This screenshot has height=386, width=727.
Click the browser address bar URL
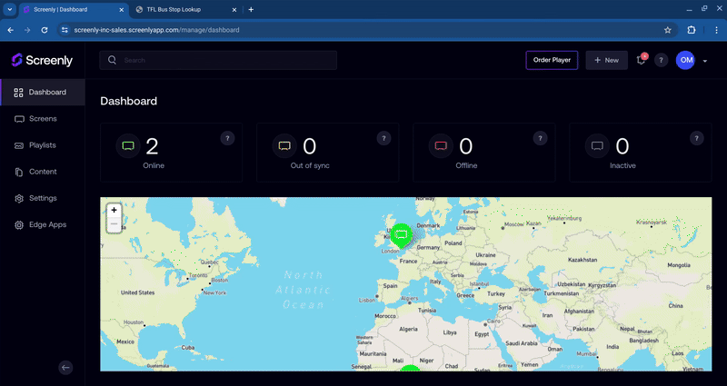pyautogui.click(x=156, y=30)
